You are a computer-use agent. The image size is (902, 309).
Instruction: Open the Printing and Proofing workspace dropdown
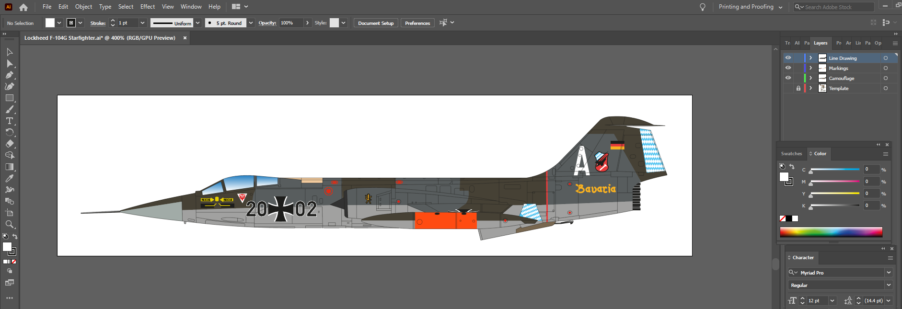[751, 7]
